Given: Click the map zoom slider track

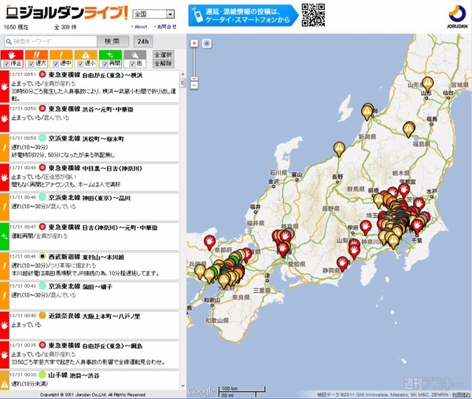Looking at the screenshot, I should [194, 62].
